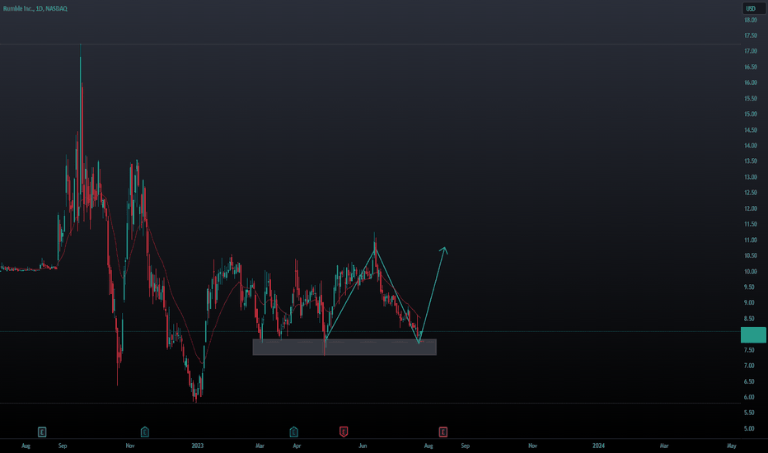Click the Jun label on the time axis
Screen dimensions: 768x453
pyautogui.click(x=363, y=446)
